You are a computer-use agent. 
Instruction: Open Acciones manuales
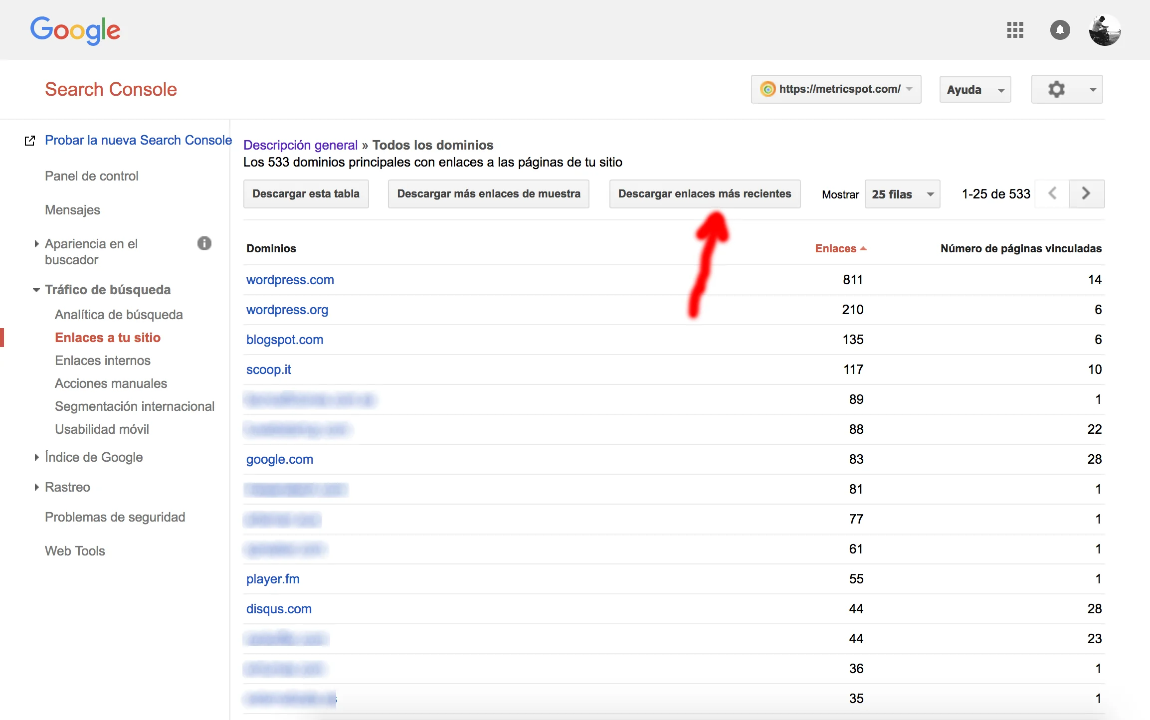tap(111, 383)
